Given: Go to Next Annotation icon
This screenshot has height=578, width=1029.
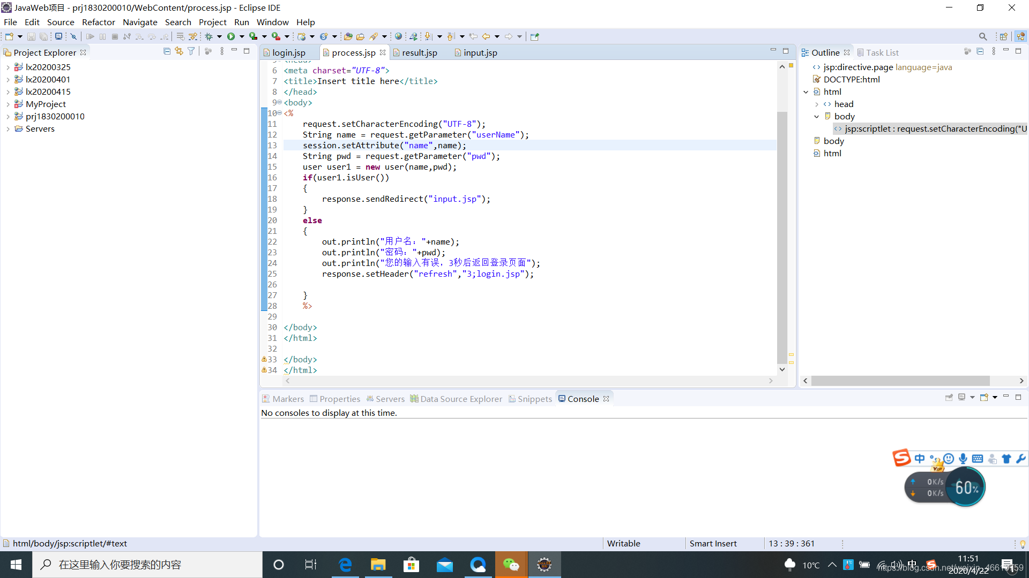Looking at the screenshot, I should pos(428,36).
